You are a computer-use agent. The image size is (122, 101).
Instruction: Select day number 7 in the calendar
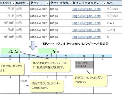point(66,77)
